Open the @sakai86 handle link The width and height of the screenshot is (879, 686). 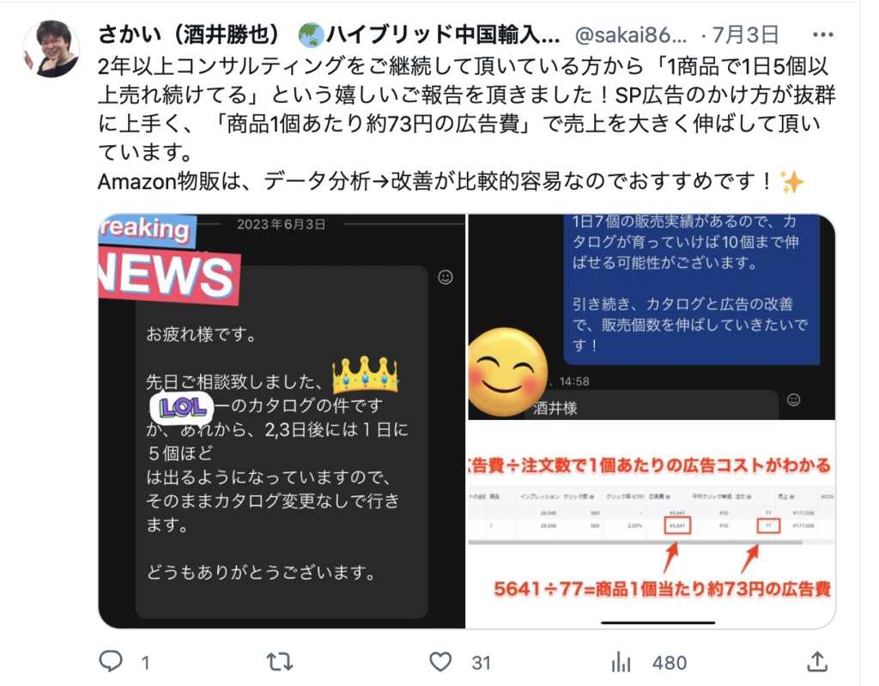coord(631,35)
